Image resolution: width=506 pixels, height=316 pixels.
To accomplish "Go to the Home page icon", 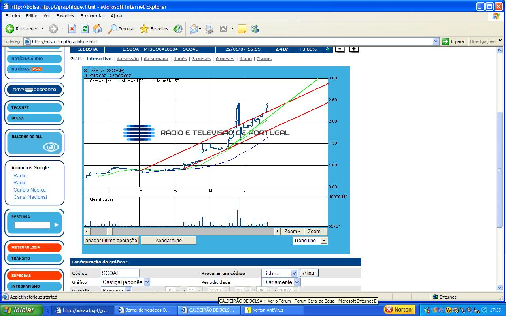I will coord(97,29).
